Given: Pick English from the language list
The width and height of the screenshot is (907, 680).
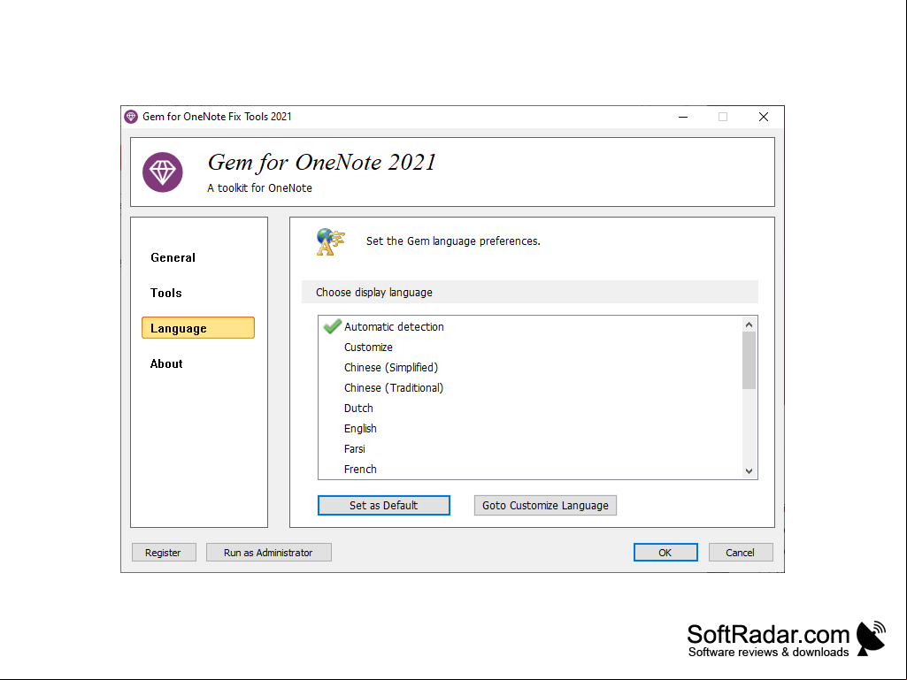Looking at the screenshot, I should (x=360, y=429).
